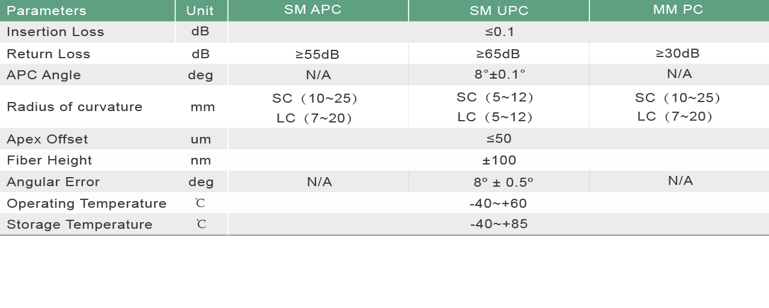The image size is (769, 308).
Task: Select the ≥30dB return loss cell
Action: point(678,53)
